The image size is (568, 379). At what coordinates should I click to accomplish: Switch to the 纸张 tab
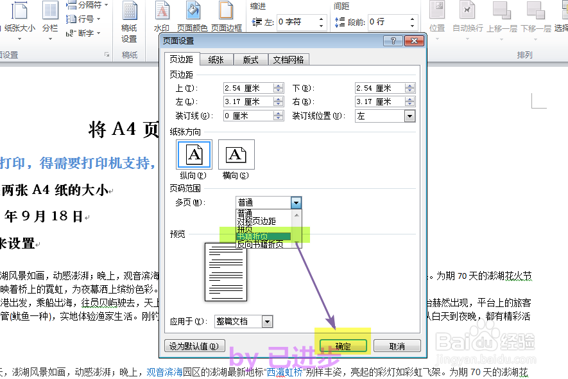point(215,59)
